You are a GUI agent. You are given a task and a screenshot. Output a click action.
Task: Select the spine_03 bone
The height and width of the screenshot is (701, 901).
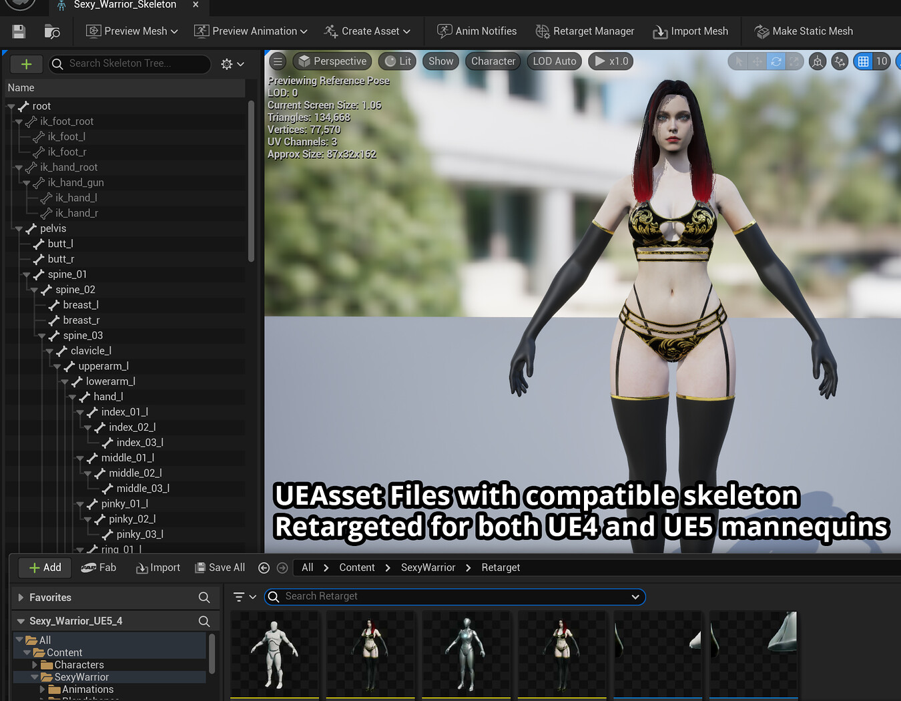(x=83, y=336)
